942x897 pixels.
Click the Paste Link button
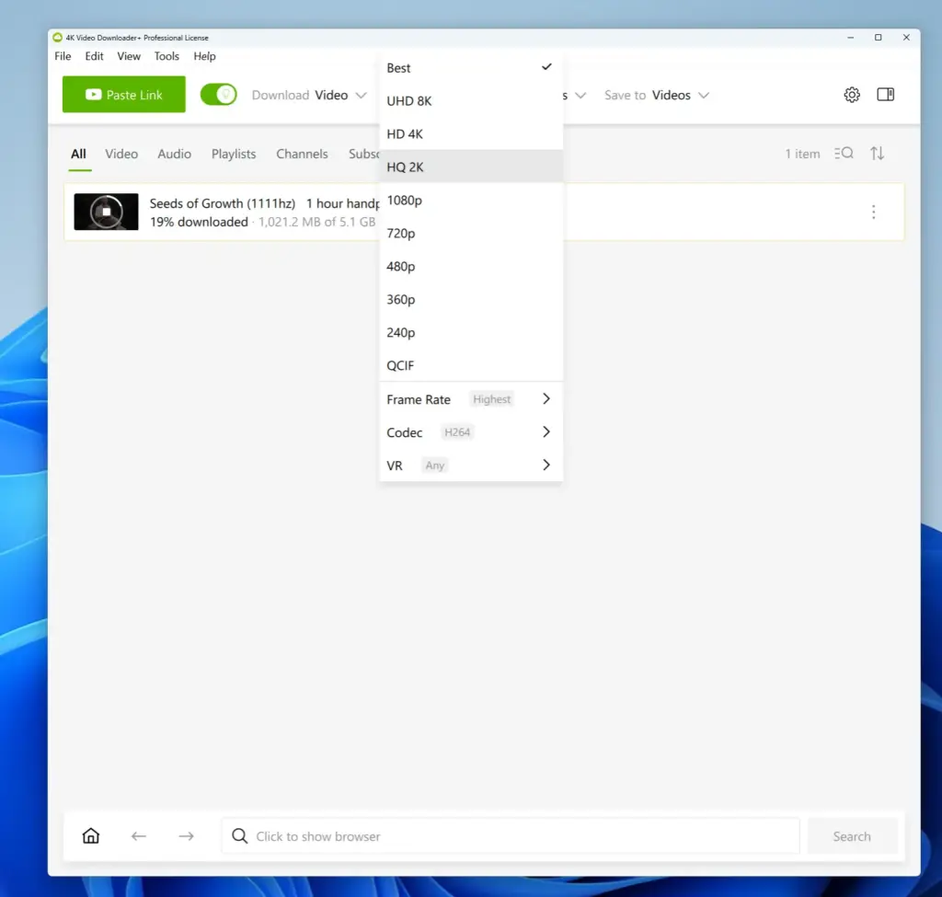point(124,95)
